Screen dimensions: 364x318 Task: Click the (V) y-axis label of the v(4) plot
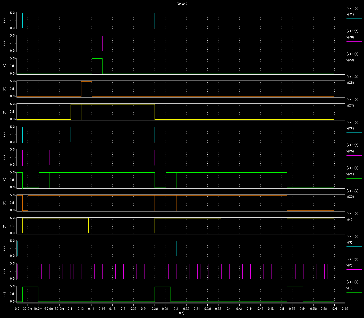tap(4, 226)
